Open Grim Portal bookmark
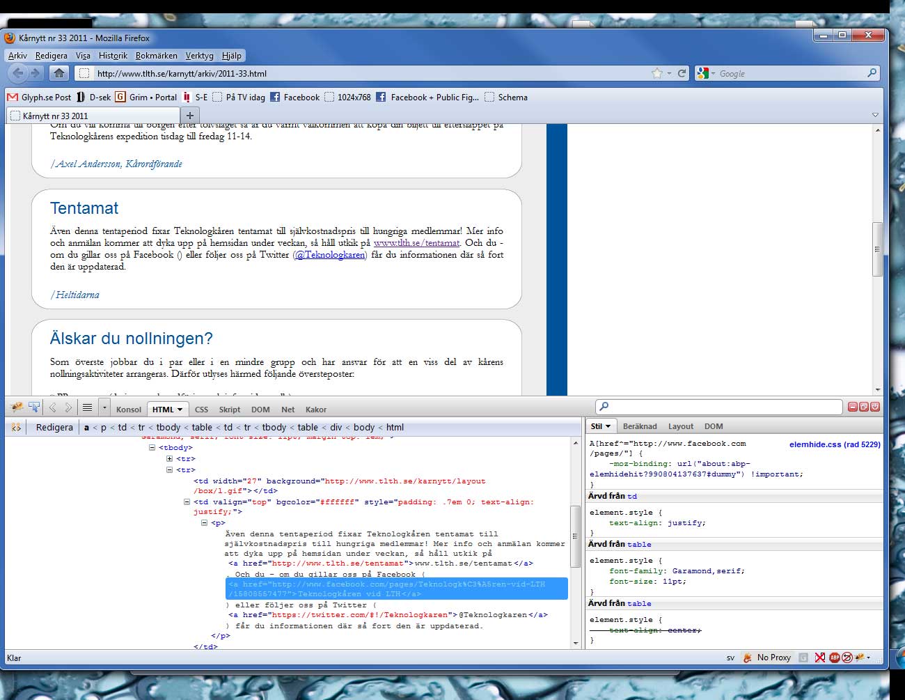The image size is (905, 700). click(x=146, y=98)
